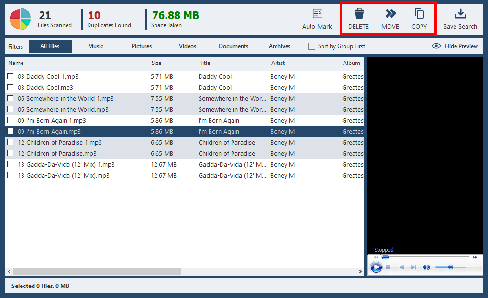The height and width of the screenshot is (298, 488).
Task: Click the right arrow of the horizontal scrollbar
Action: pos(360,272)
